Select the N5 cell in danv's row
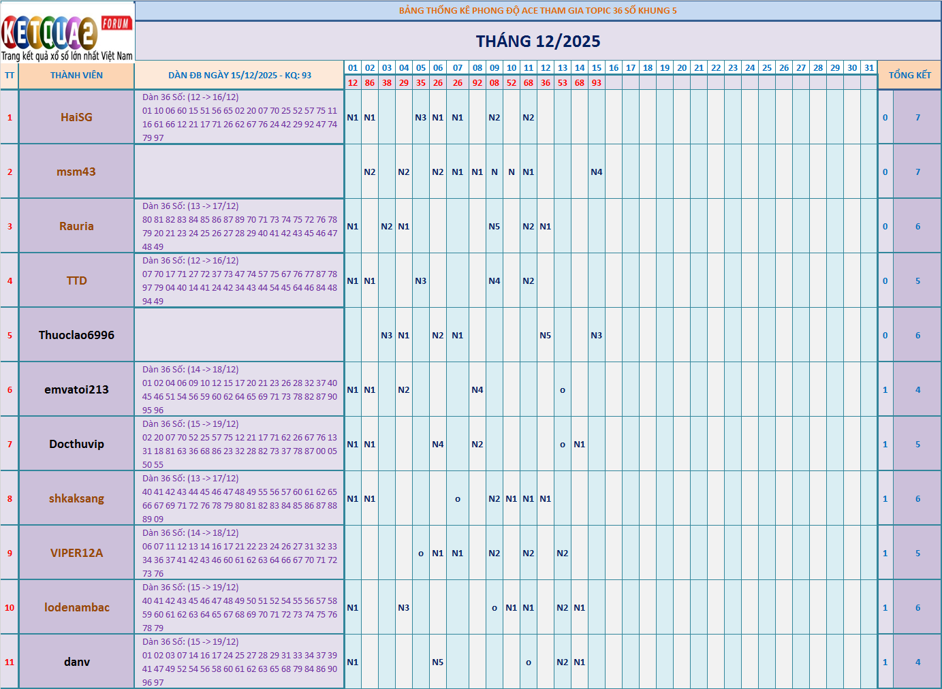942x689 pixels. [437, 662]
